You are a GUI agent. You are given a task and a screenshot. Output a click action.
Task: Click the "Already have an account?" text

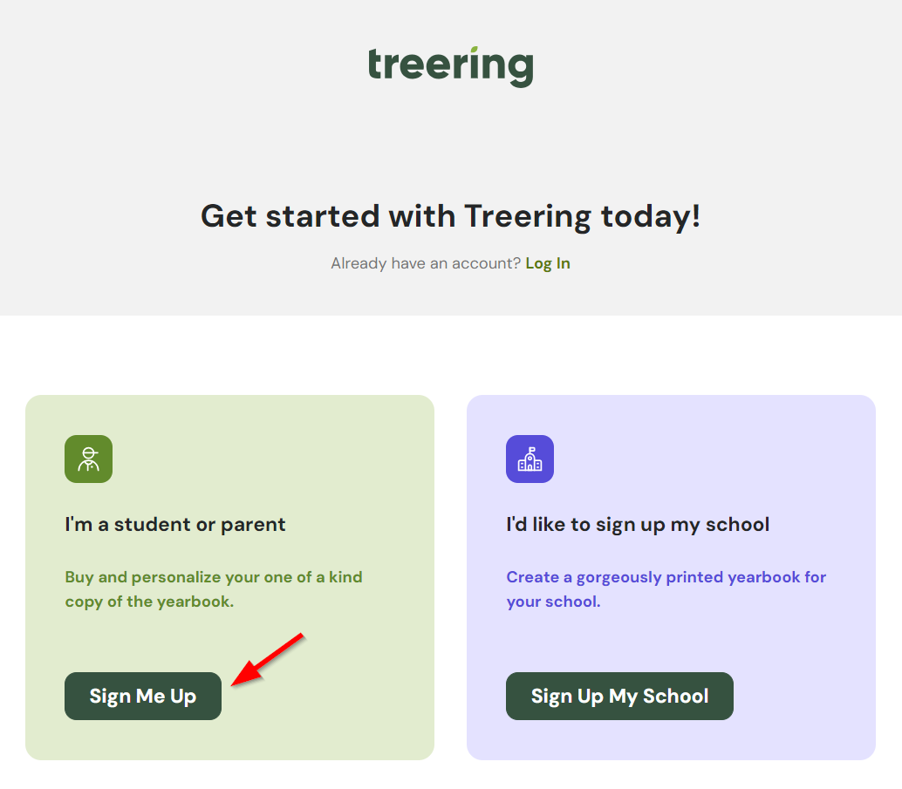[426, 263]
